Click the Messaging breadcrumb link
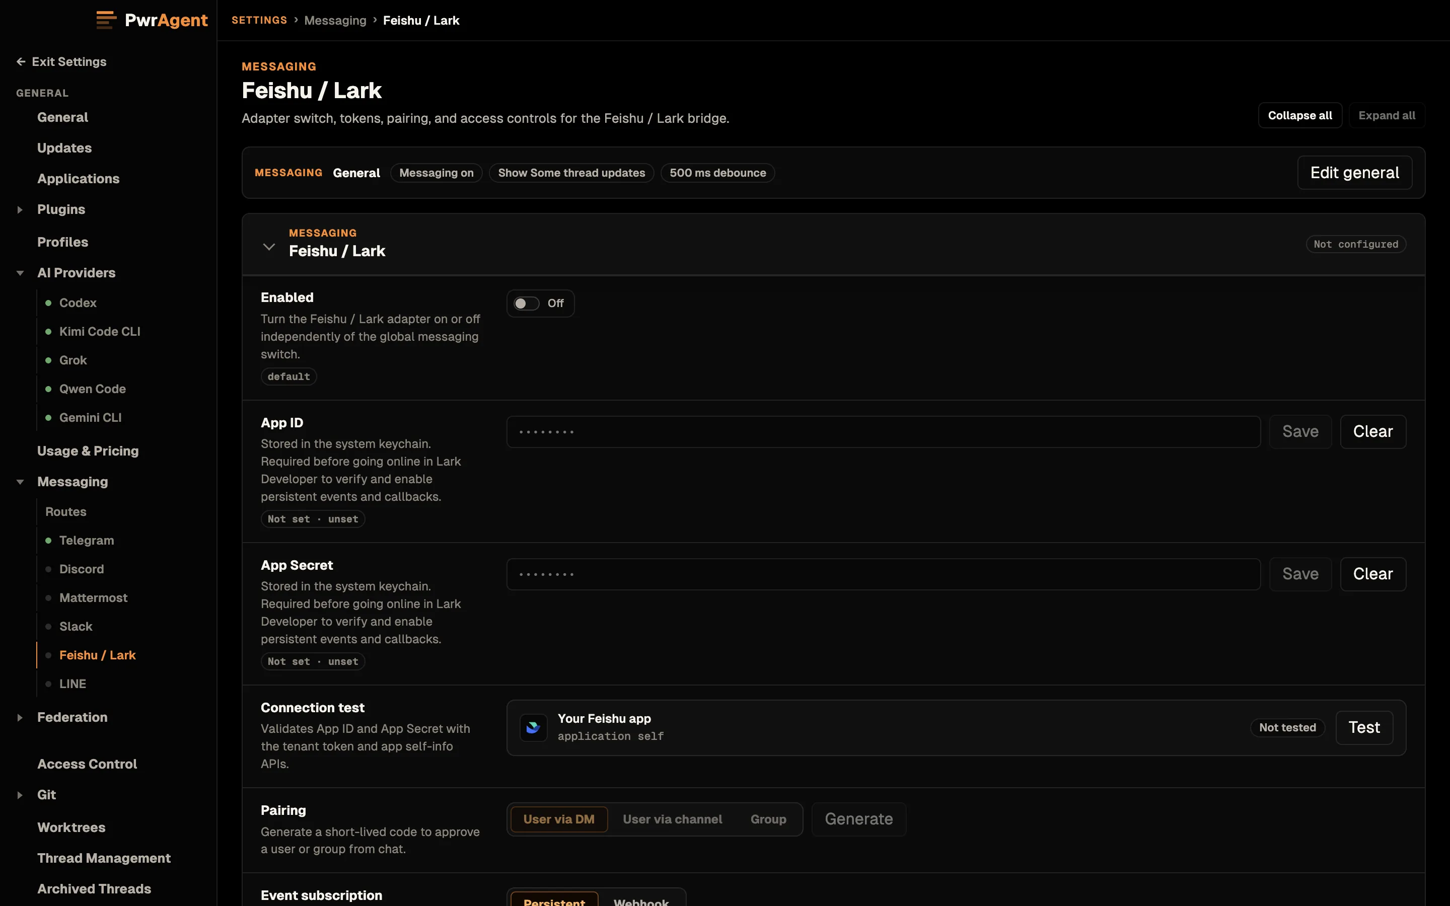Image resolution: width=1450 pixels, height=906 pixels. click(x=335, y=20)
